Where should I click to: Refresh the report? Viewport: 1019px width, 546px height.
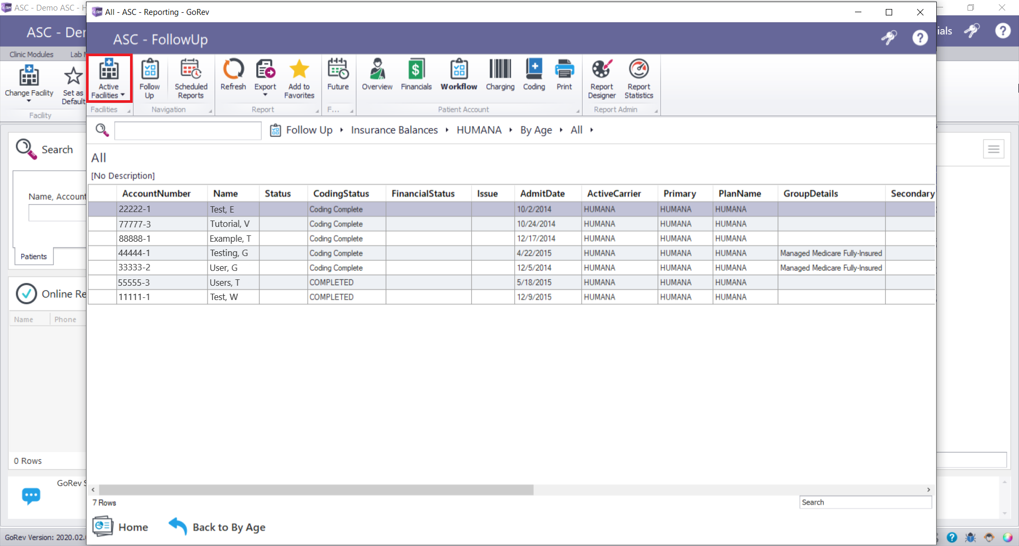233,75
